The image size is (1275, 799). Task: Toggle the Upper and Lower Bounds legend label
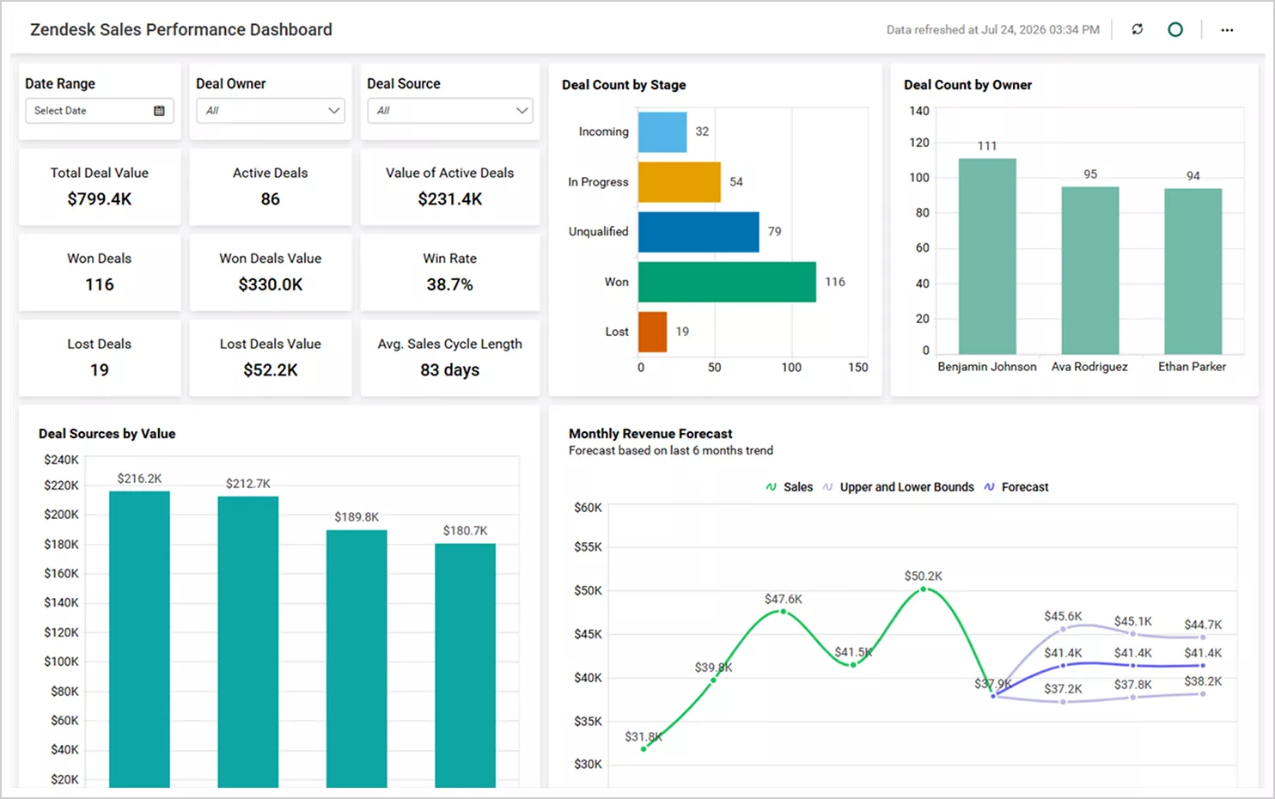907,487
